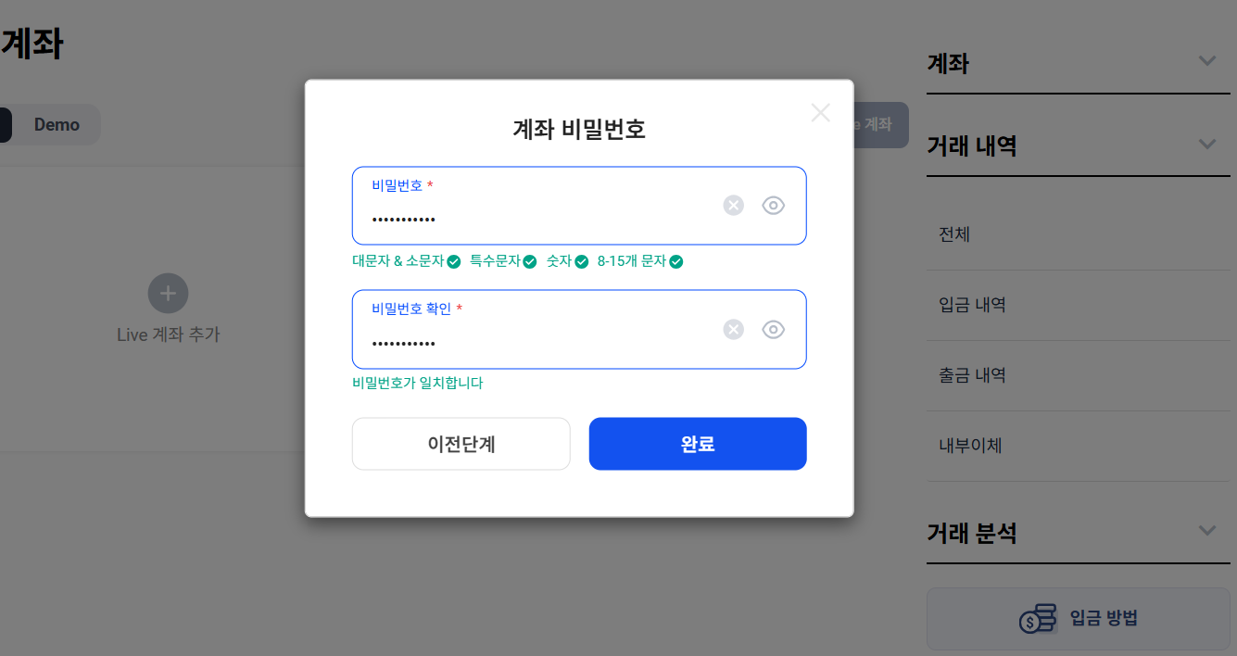Show the 비밀번호 text via the eye icon

click(774, 206)
